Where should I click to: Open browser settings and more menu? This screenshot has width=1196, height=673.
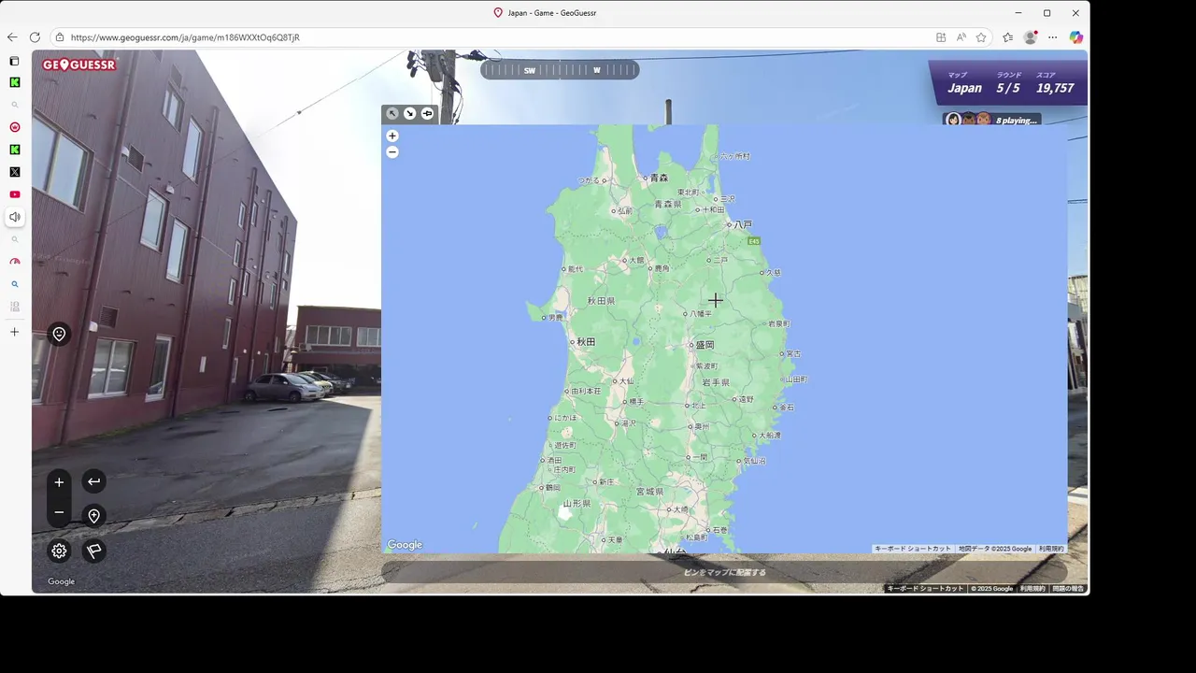[1053, 37]
